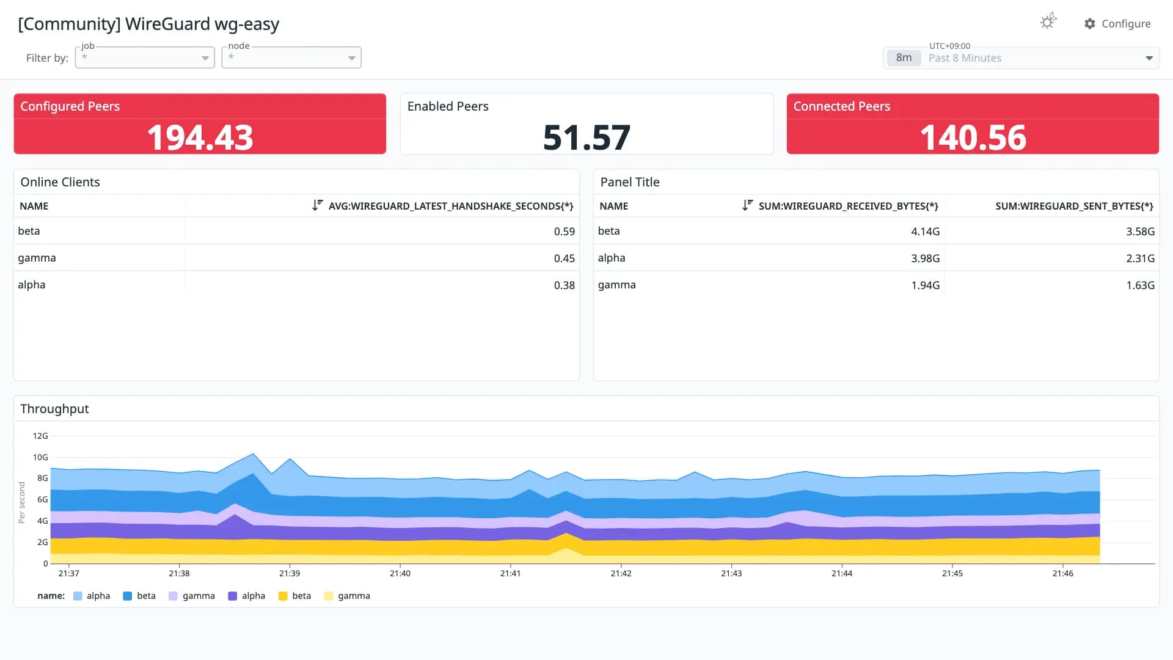Image resolution: width=1173 pixels, height=660 pixels.
Task: Sort by SUM:WIREGUARD_SENT_BYTES column header
Action: (x=1074, y=206)
